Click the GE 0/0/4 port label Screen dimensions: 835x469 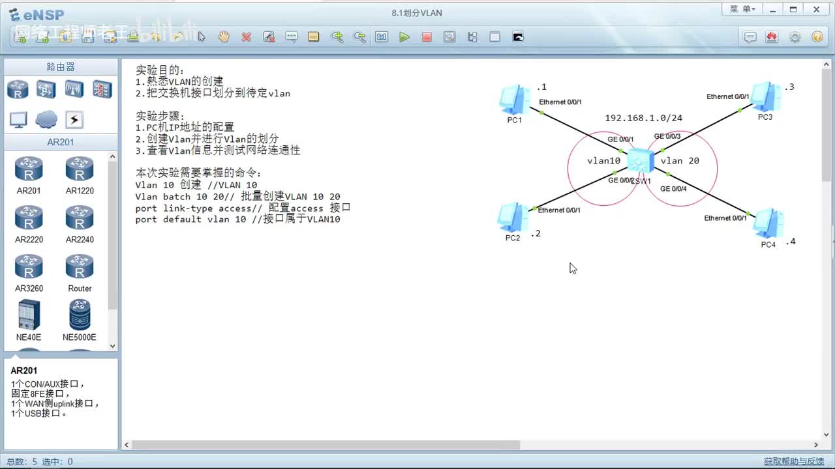pos(673,189)
